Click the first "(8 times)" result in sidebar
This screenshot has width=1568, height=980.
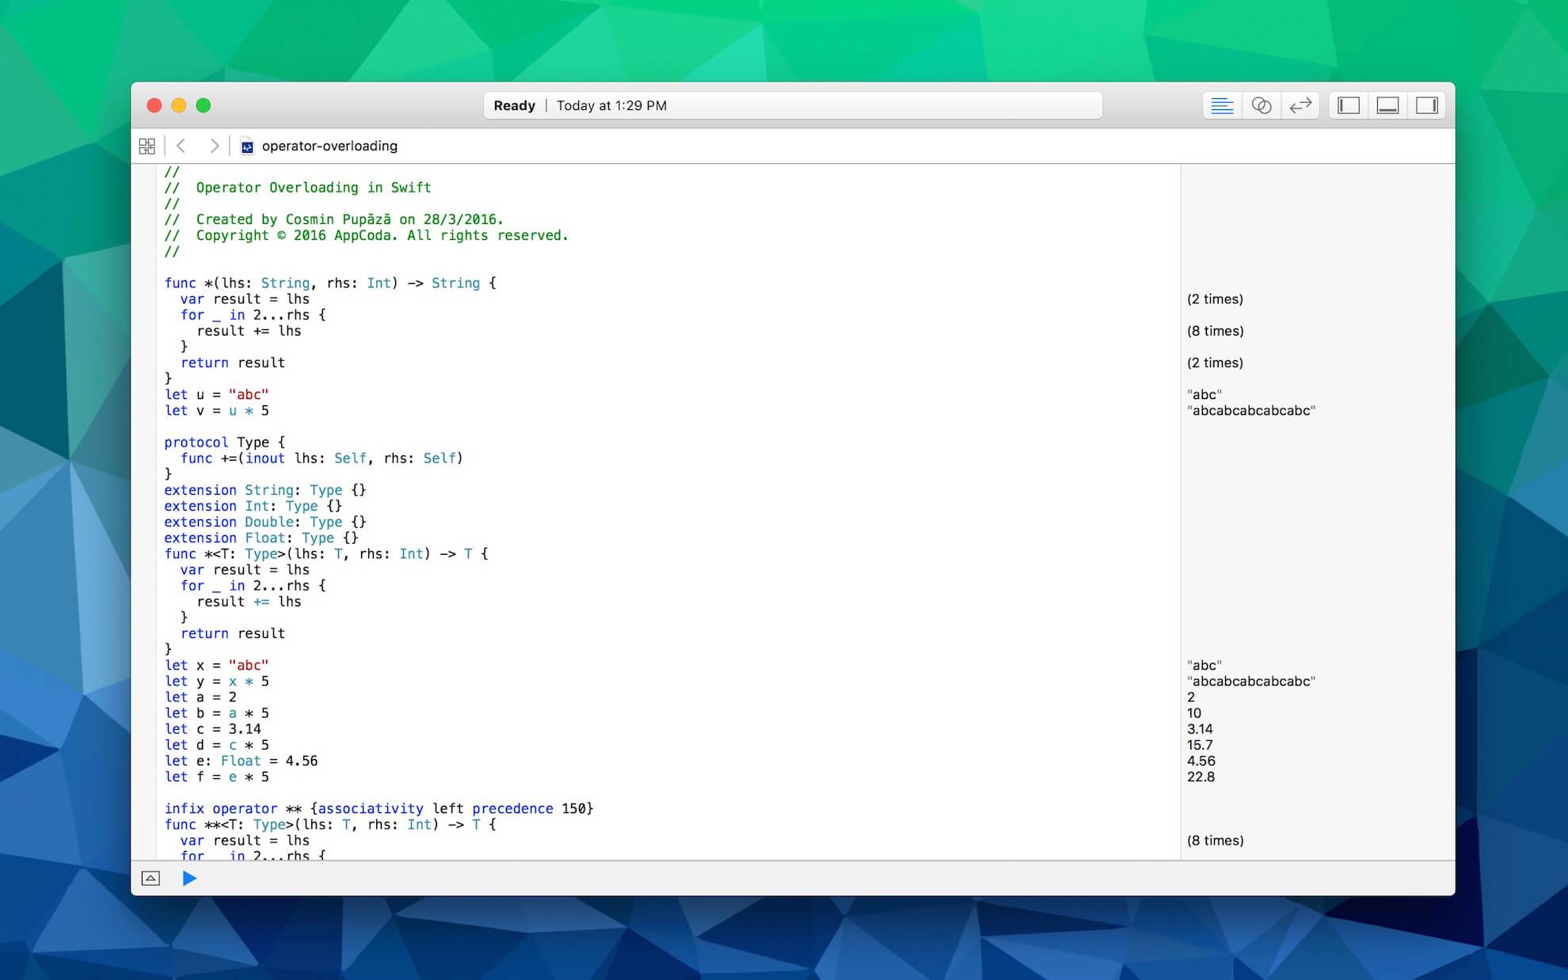click(1215, 331)
